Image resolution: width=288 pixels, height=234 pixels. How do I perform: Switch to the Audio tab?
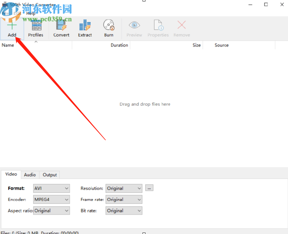pyautogui.click(x=30, y=175)
